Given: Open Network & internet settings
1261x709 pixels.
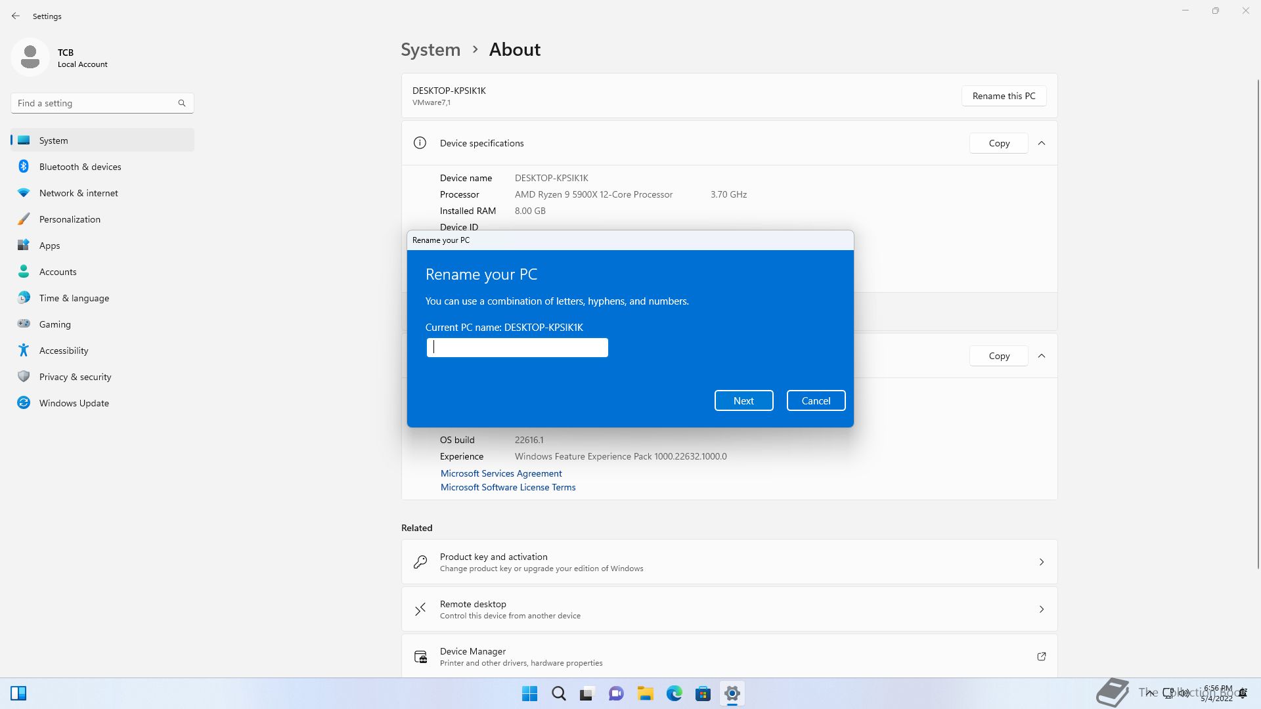Looking at the screenshot, I should 78,193.
